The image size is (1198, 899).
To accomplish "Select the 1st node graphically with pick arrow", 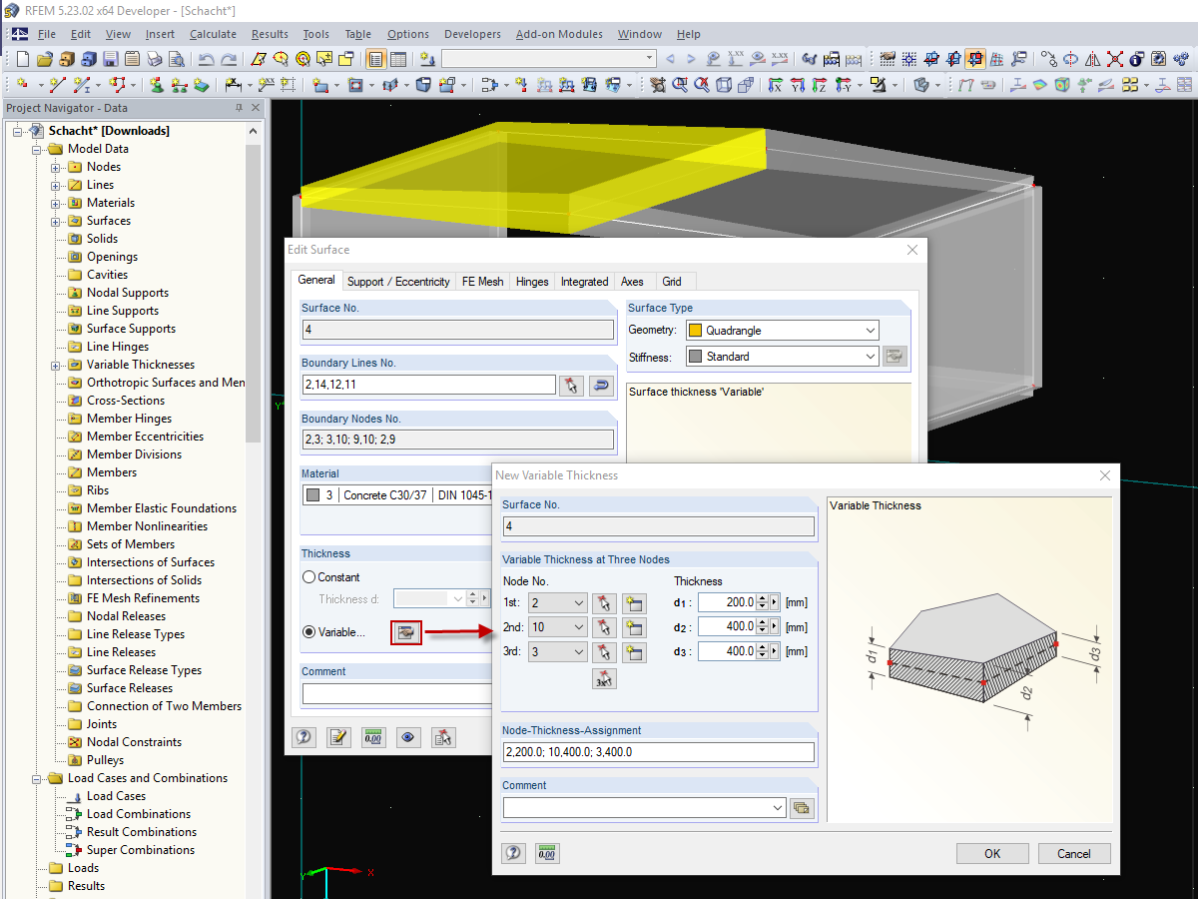I will tap(603, 602).
